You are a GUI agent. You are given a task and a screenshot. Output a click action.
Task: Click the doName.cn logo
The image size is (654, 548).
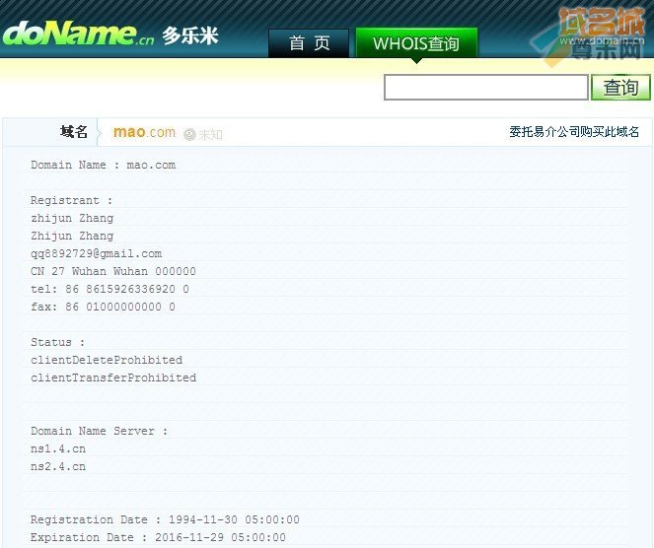click(78, 34)
